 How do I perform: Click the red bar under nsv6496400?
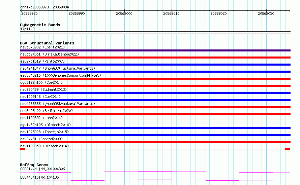(x=155, y=114)
